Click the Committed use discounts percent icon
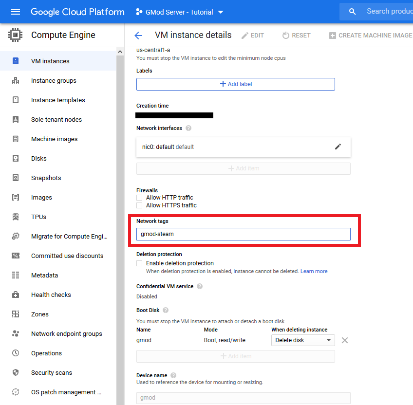The image size is (413, 405). coord(16,256)
